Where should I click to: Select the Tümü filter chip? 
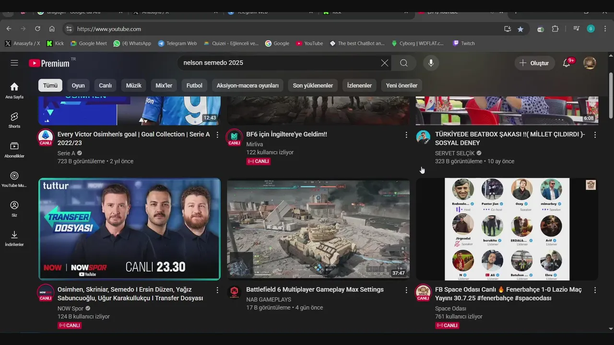click(50, 85)
